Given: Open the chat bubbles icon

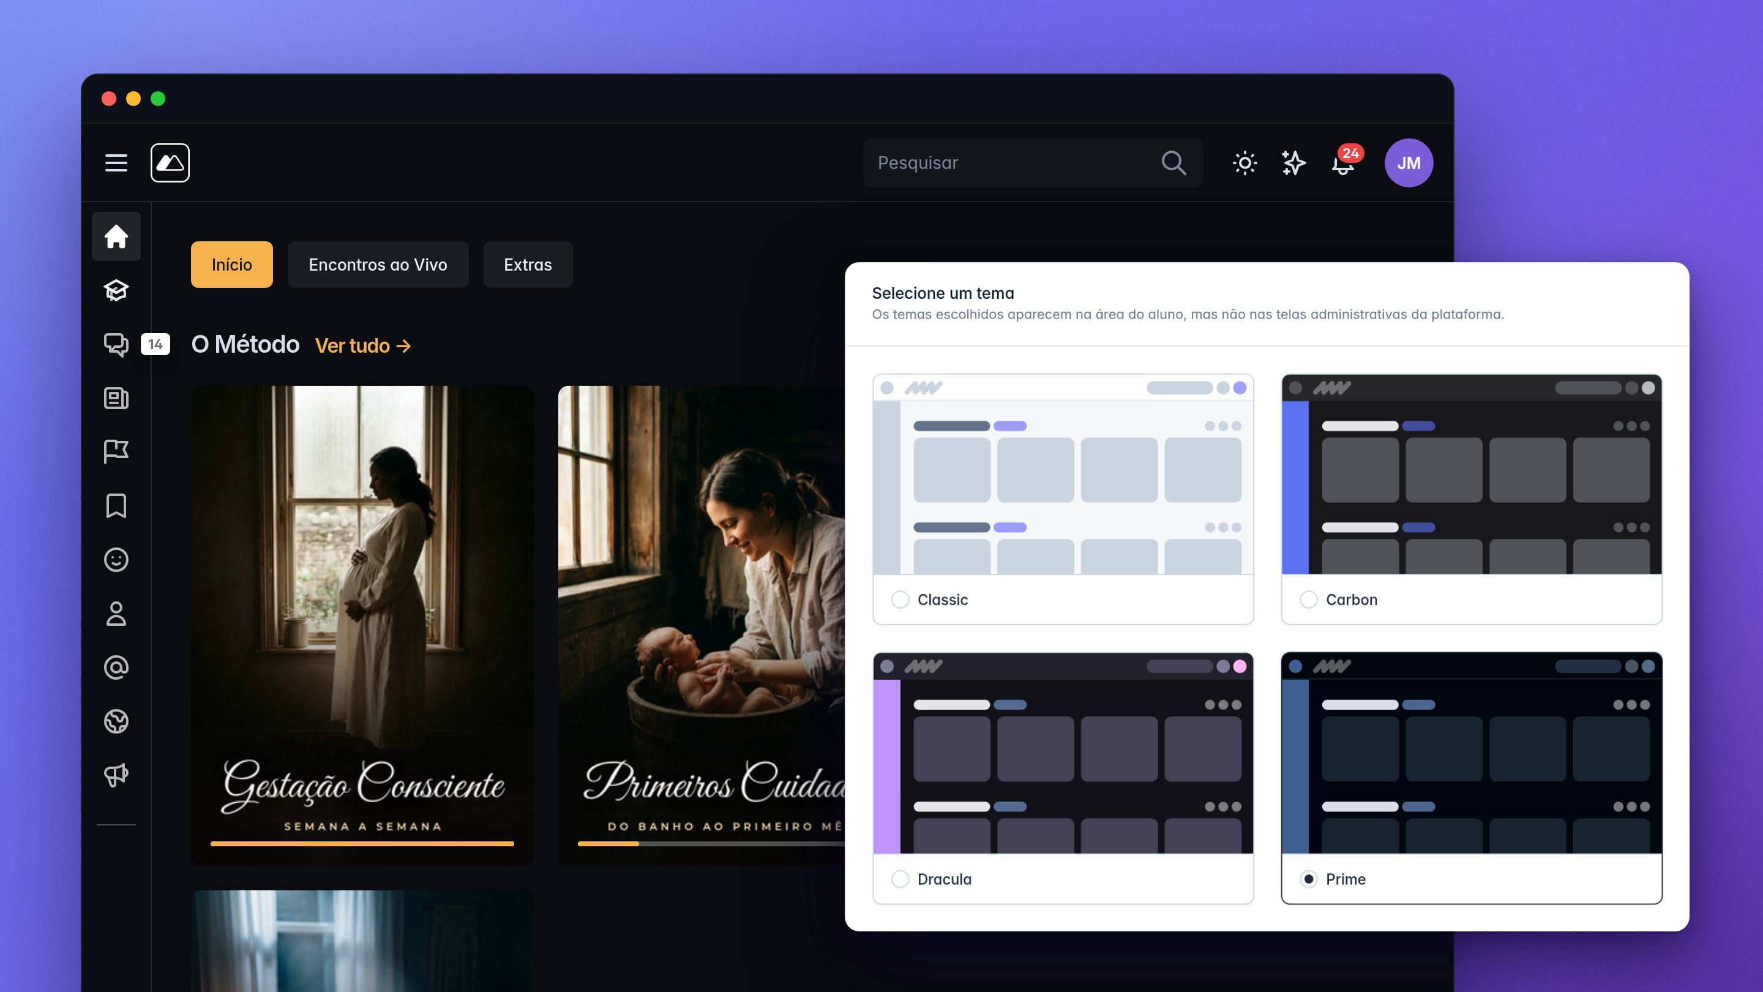Looking at the screenshot, I should pos(116,344).
